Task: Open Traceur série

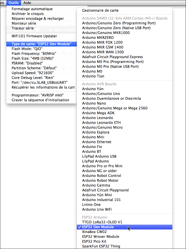Action: pyautogui.click(x=41, y=28)
